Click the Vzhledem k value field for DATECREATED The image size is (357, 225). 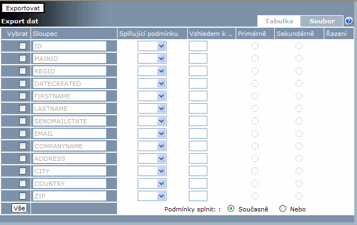[198, 84]
